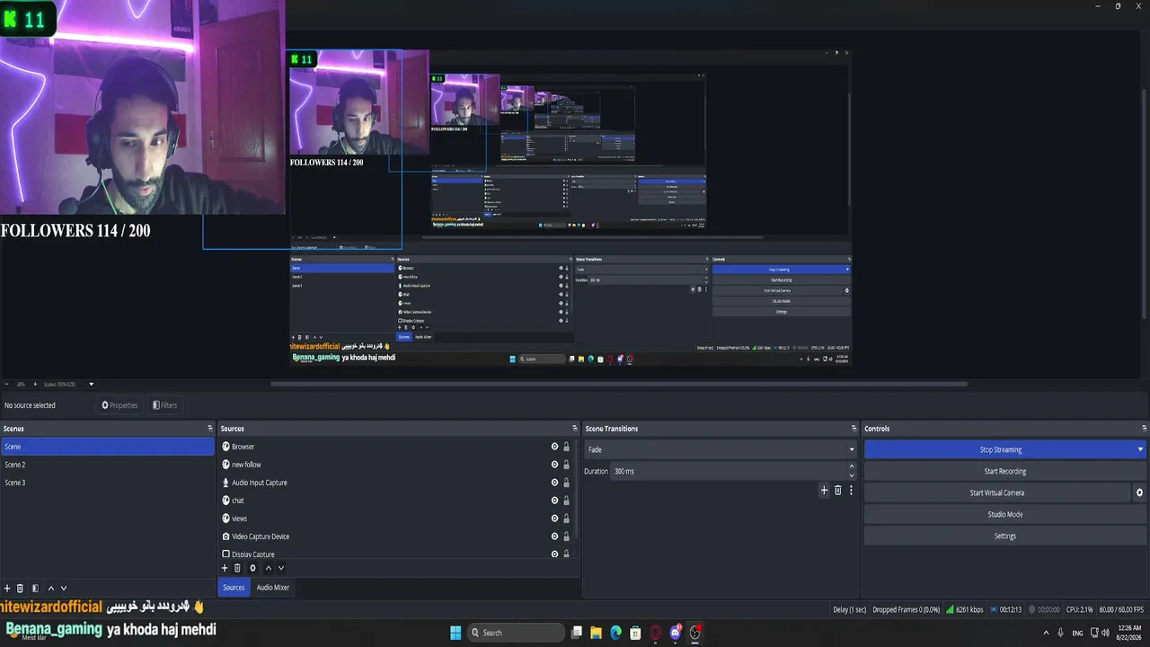1150x647 pixels.
Task: Open Opera browser from the taskbar
Action: click(656, 633)
